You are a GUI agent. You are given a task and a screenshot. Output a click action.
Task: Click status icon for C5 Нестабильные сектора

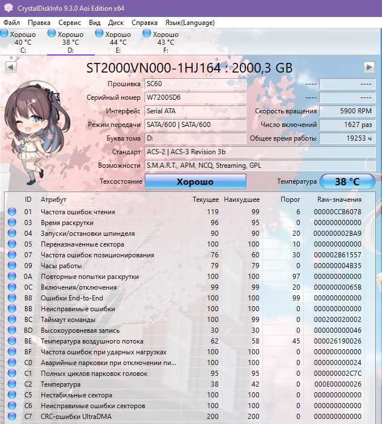pos(12,395)
